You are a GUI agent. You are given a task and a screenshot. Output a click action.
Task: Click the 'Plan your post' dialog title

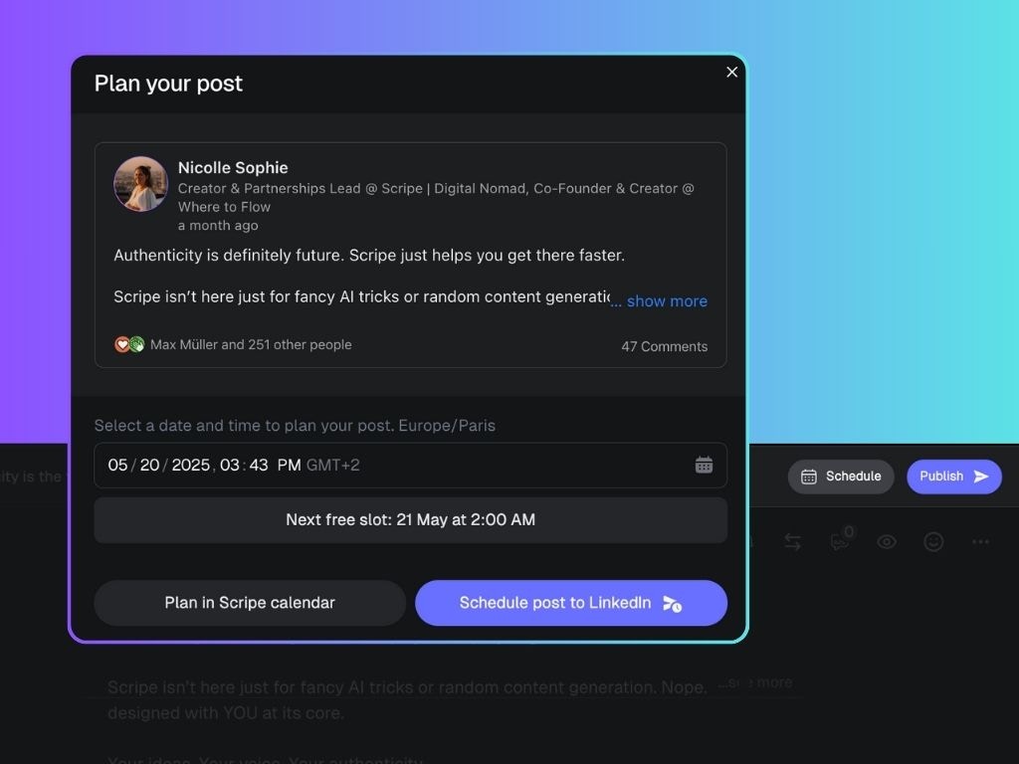click(168, 84)
